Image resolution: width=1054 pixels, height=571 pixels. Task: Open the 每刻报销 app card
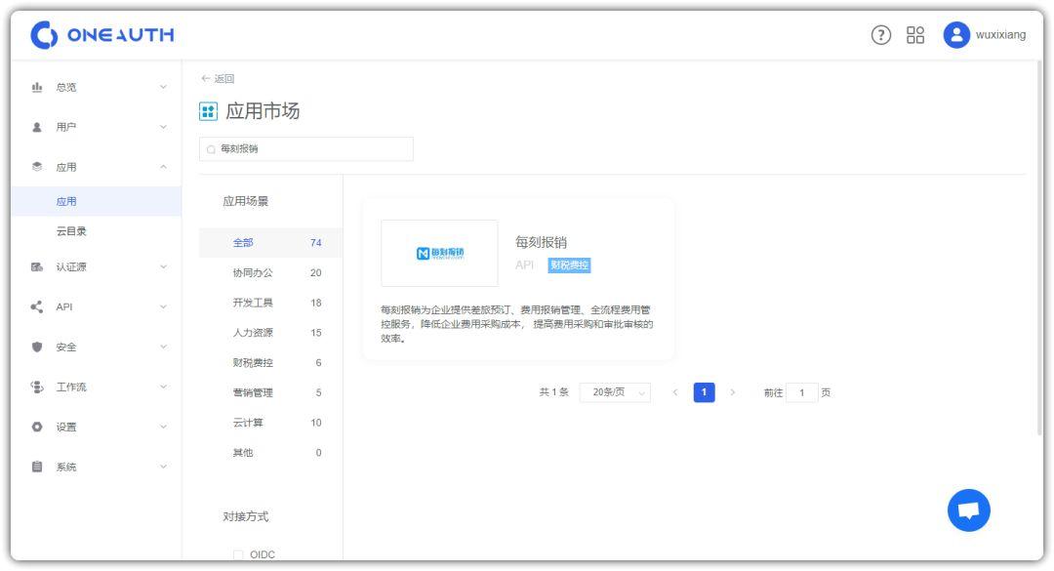[x=517, y=278]
